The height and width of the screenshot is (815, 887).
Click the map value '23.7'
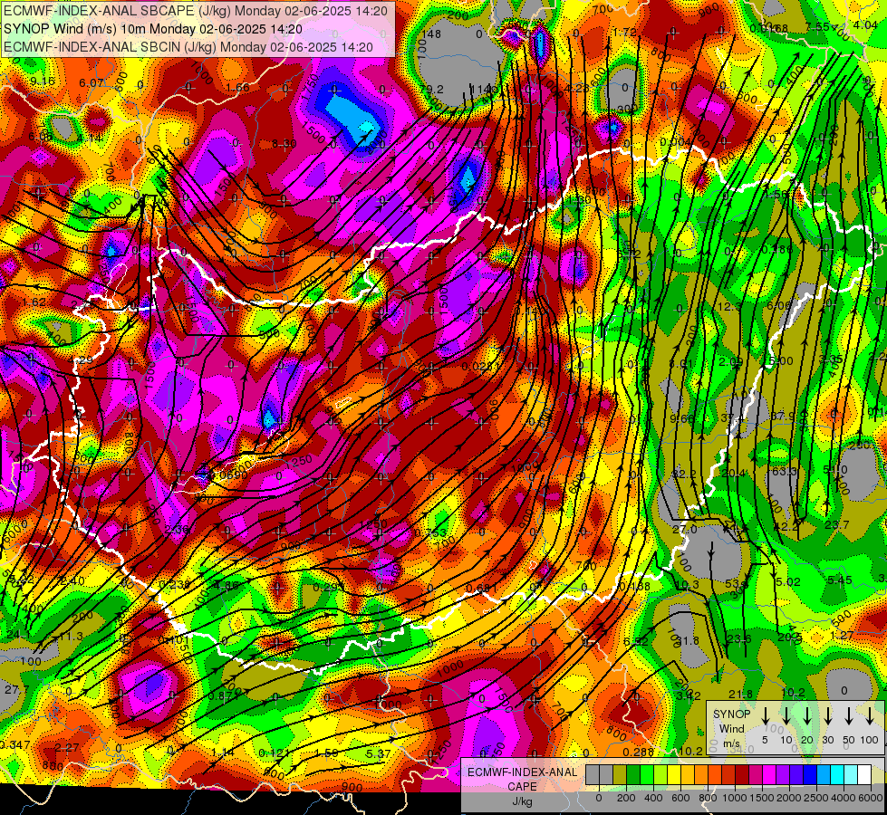coord(836,525)
